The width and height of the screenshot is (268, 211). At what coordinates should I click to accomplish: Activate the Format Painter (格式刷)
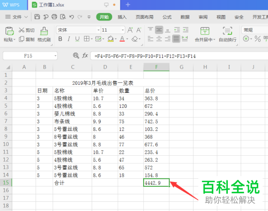tap(44, 34)
